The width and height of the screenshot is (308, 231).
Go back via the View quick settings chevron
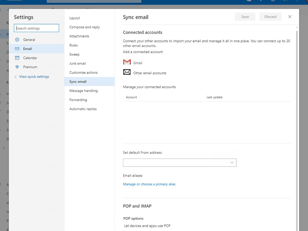tap(15, 76)
